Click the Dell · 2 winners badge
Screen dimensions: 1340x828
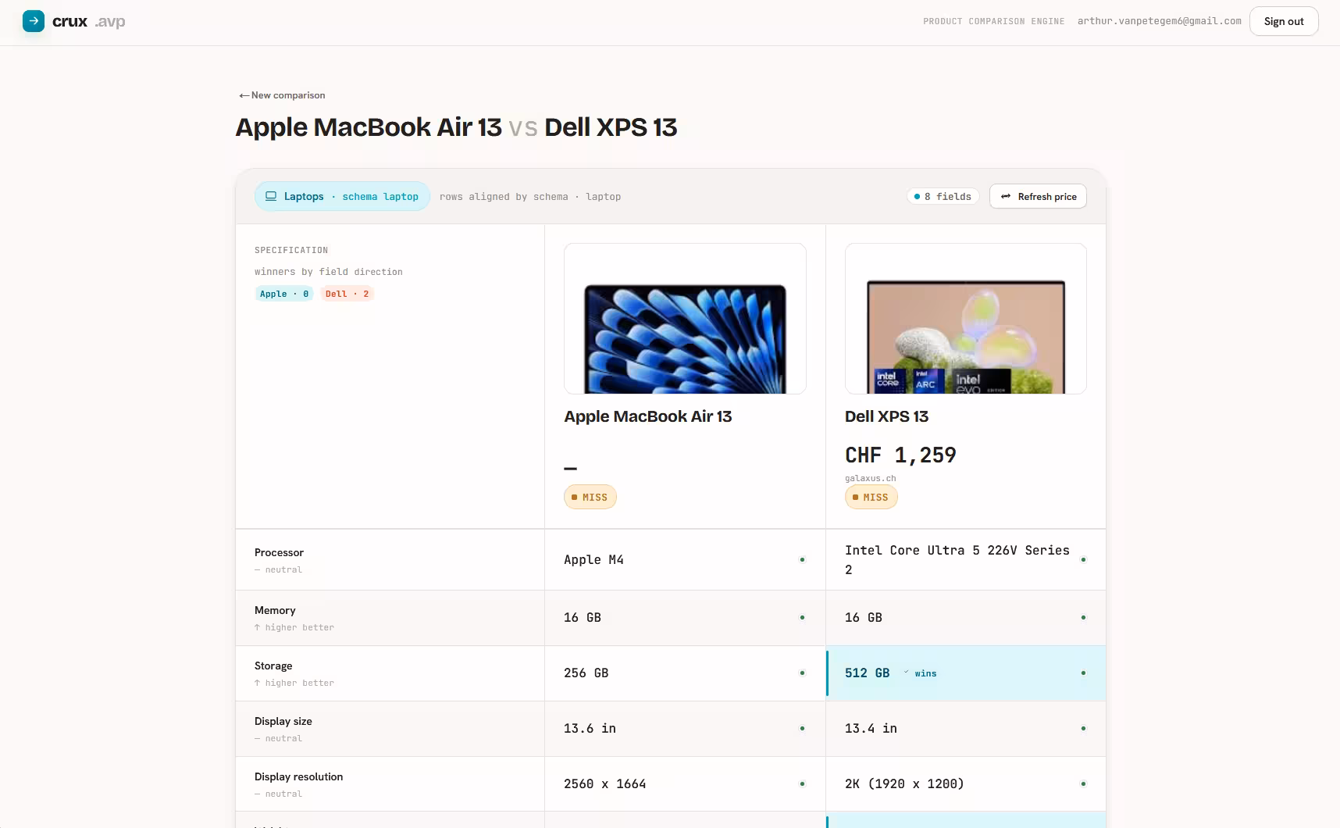tap(347, 294)
